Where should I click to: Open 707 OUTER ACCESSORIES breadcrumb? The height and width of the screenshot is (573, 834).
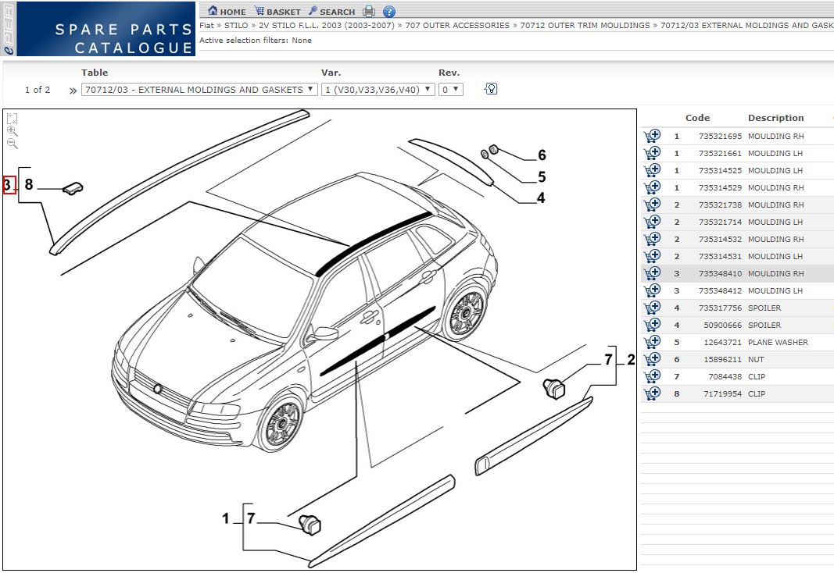457,25
